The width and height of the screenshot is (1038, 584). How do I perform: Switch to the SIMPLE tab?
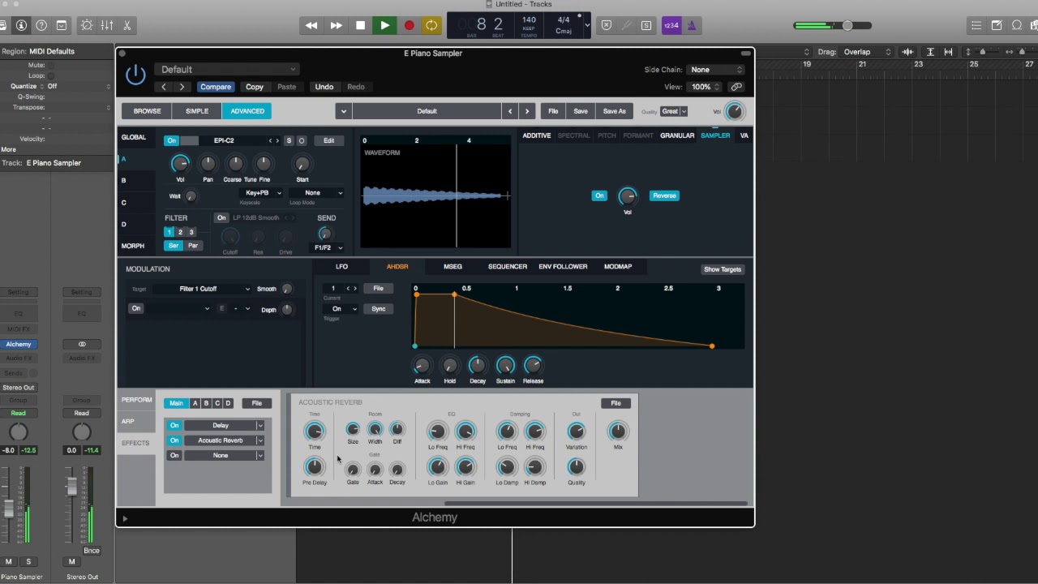click(x=197, y=111)
